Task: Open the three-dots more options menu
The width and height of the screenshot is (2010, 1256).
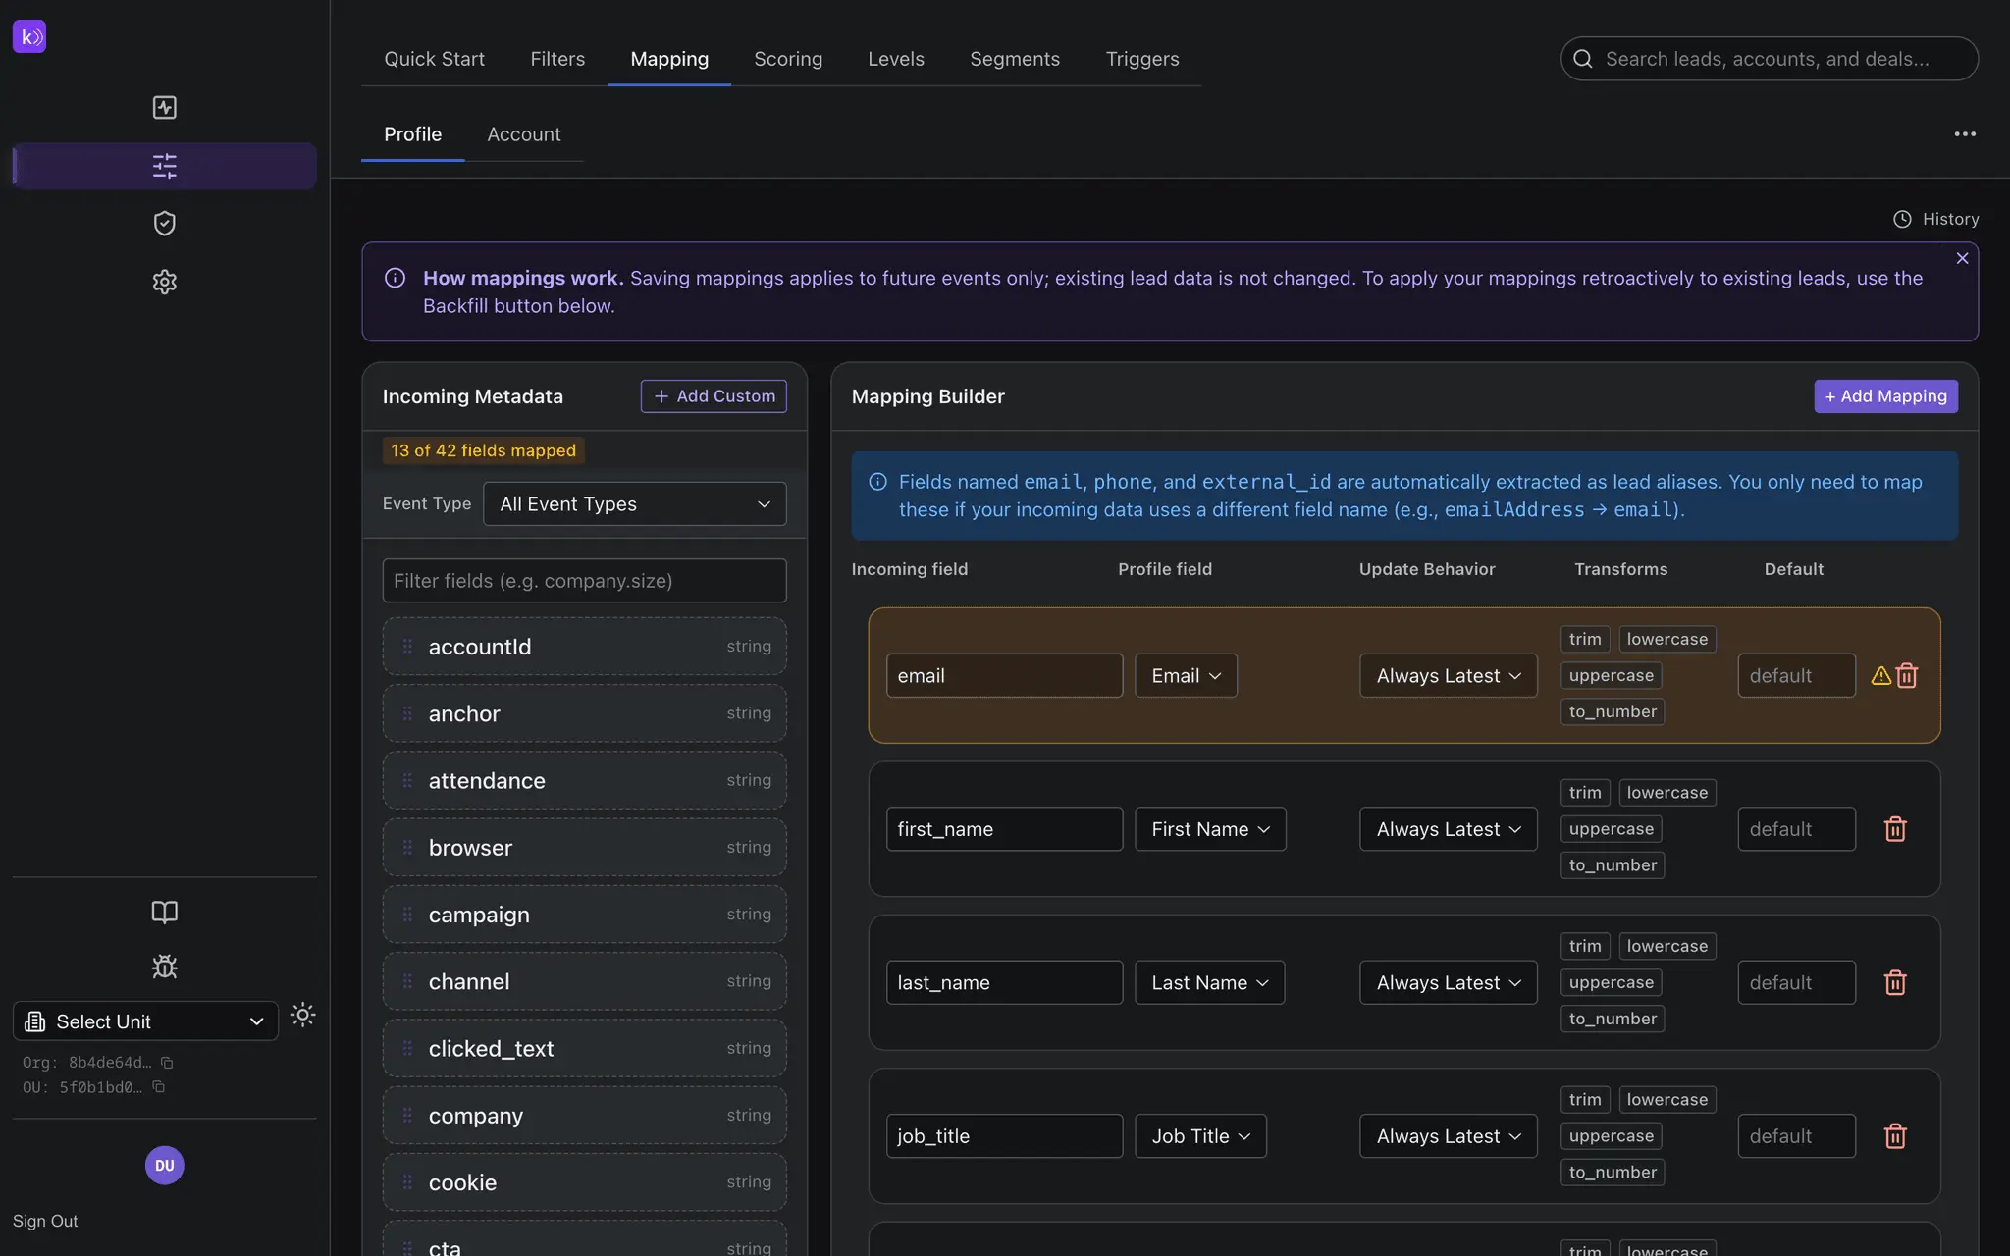Action: (1965, 134)
